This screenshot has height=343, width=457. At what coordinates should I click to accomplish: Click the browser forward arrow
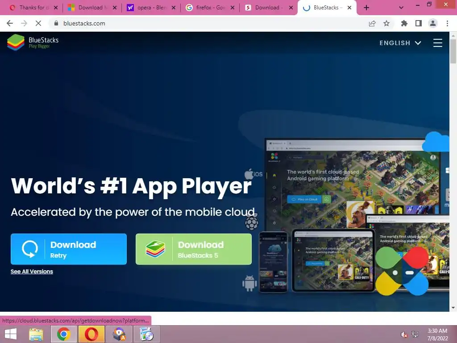[x=24, y=23]
